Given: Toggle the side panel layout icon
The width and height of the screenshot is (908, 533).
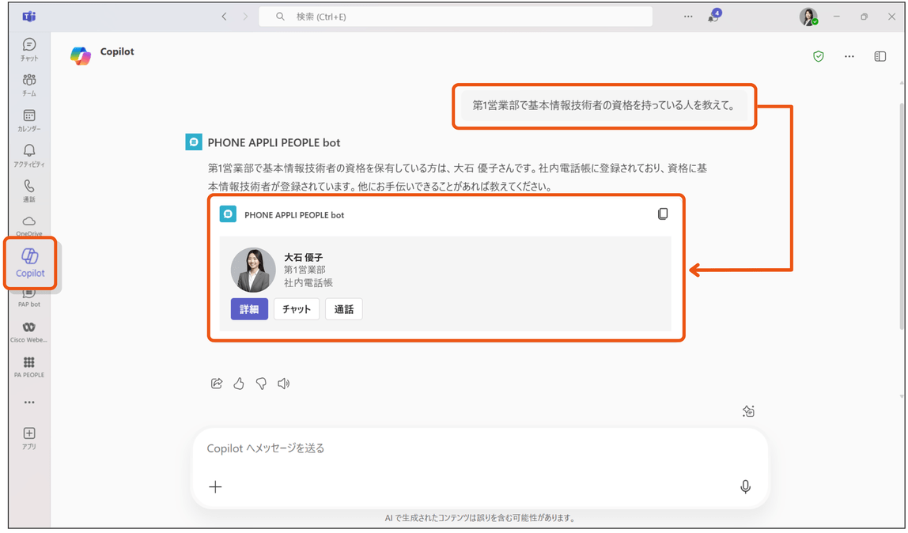Looking at the screenshot, I should (x=880, y=56).
